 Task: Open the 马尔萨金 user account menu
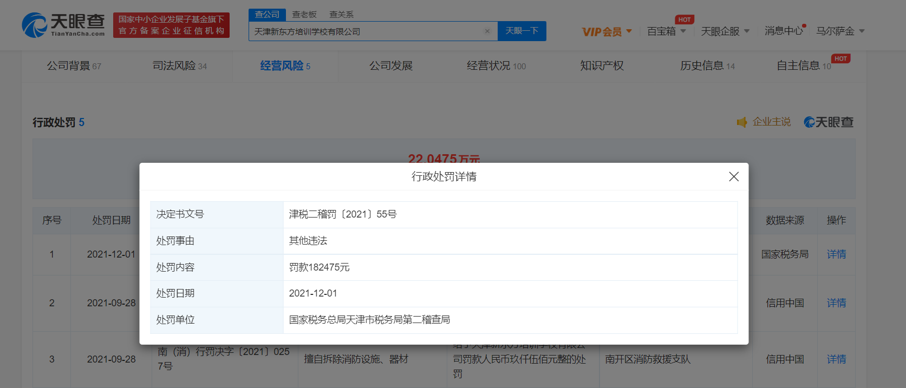(x=840, y=31)
